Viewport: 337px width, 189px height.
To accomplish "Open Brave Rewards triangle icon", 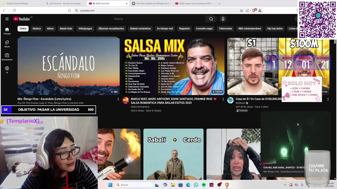I will coord(260,10).
